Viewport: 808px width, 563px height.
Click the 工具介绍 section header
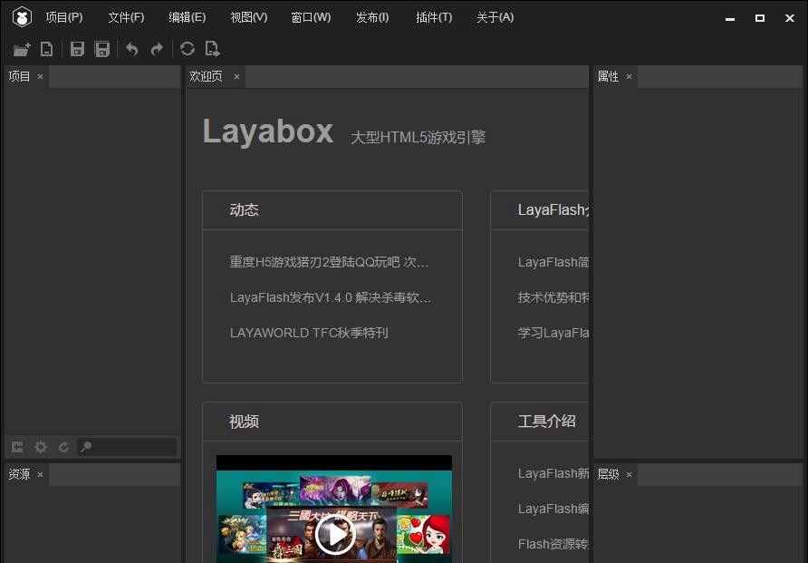[x=547, y=422]
